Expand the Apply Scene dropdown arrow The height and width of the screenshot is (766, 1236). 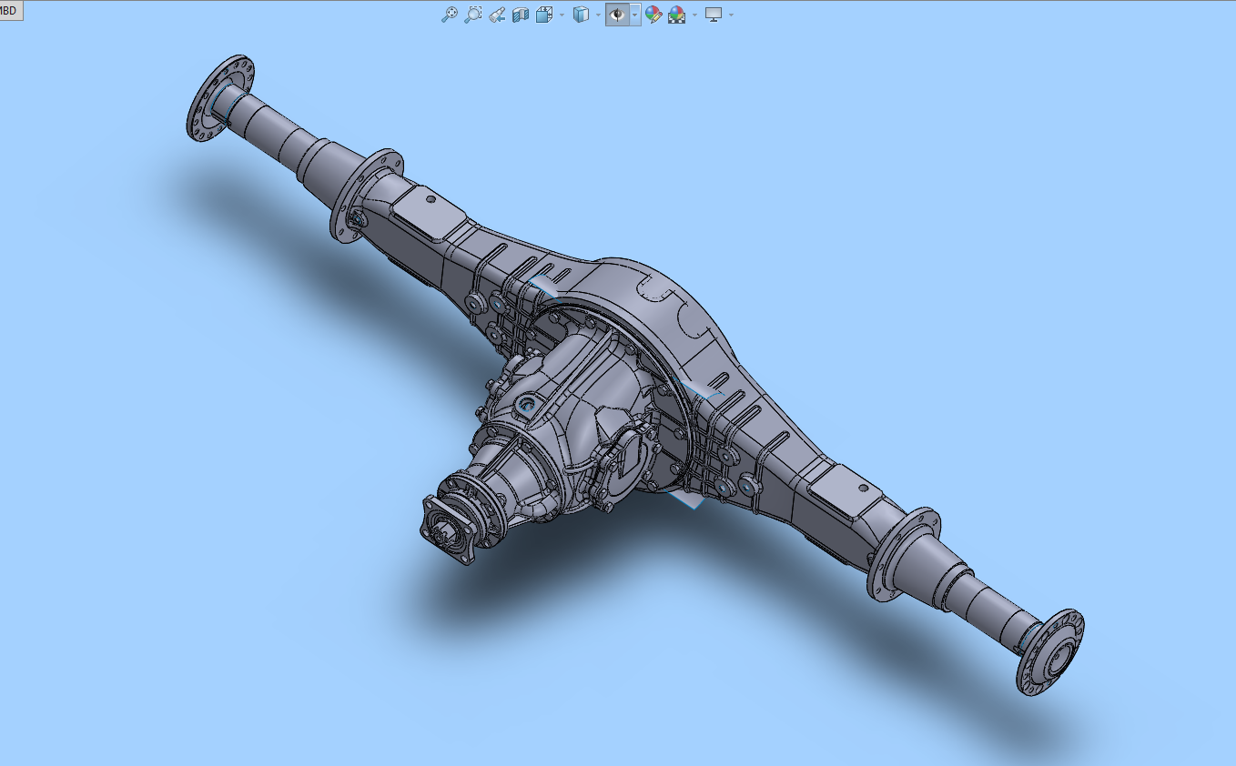[x=694, y=15]
